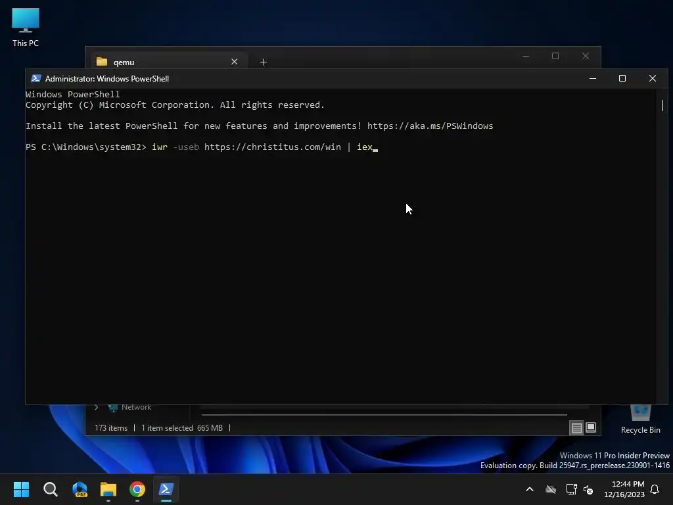
Task: Click the PS C:\Windows\system32> prompt
Action: pyautogui.click(x=86, y=147)
